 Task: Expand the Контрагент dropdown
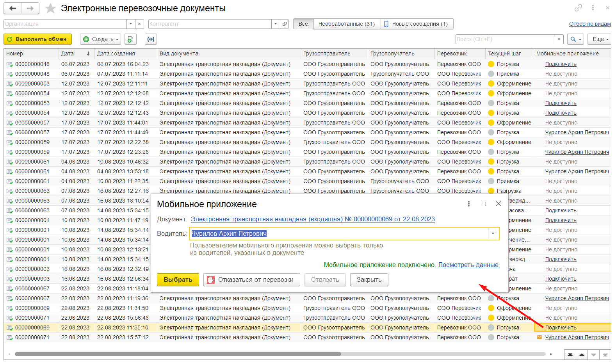[x=276, y=24]
